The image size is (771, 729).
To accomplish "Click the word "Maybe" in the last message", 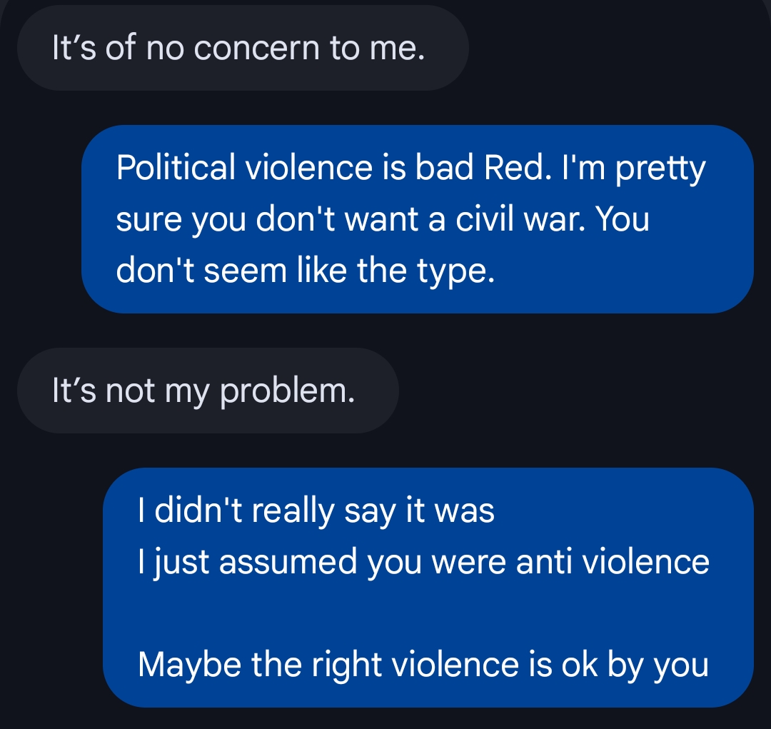I will pos(189,665).
